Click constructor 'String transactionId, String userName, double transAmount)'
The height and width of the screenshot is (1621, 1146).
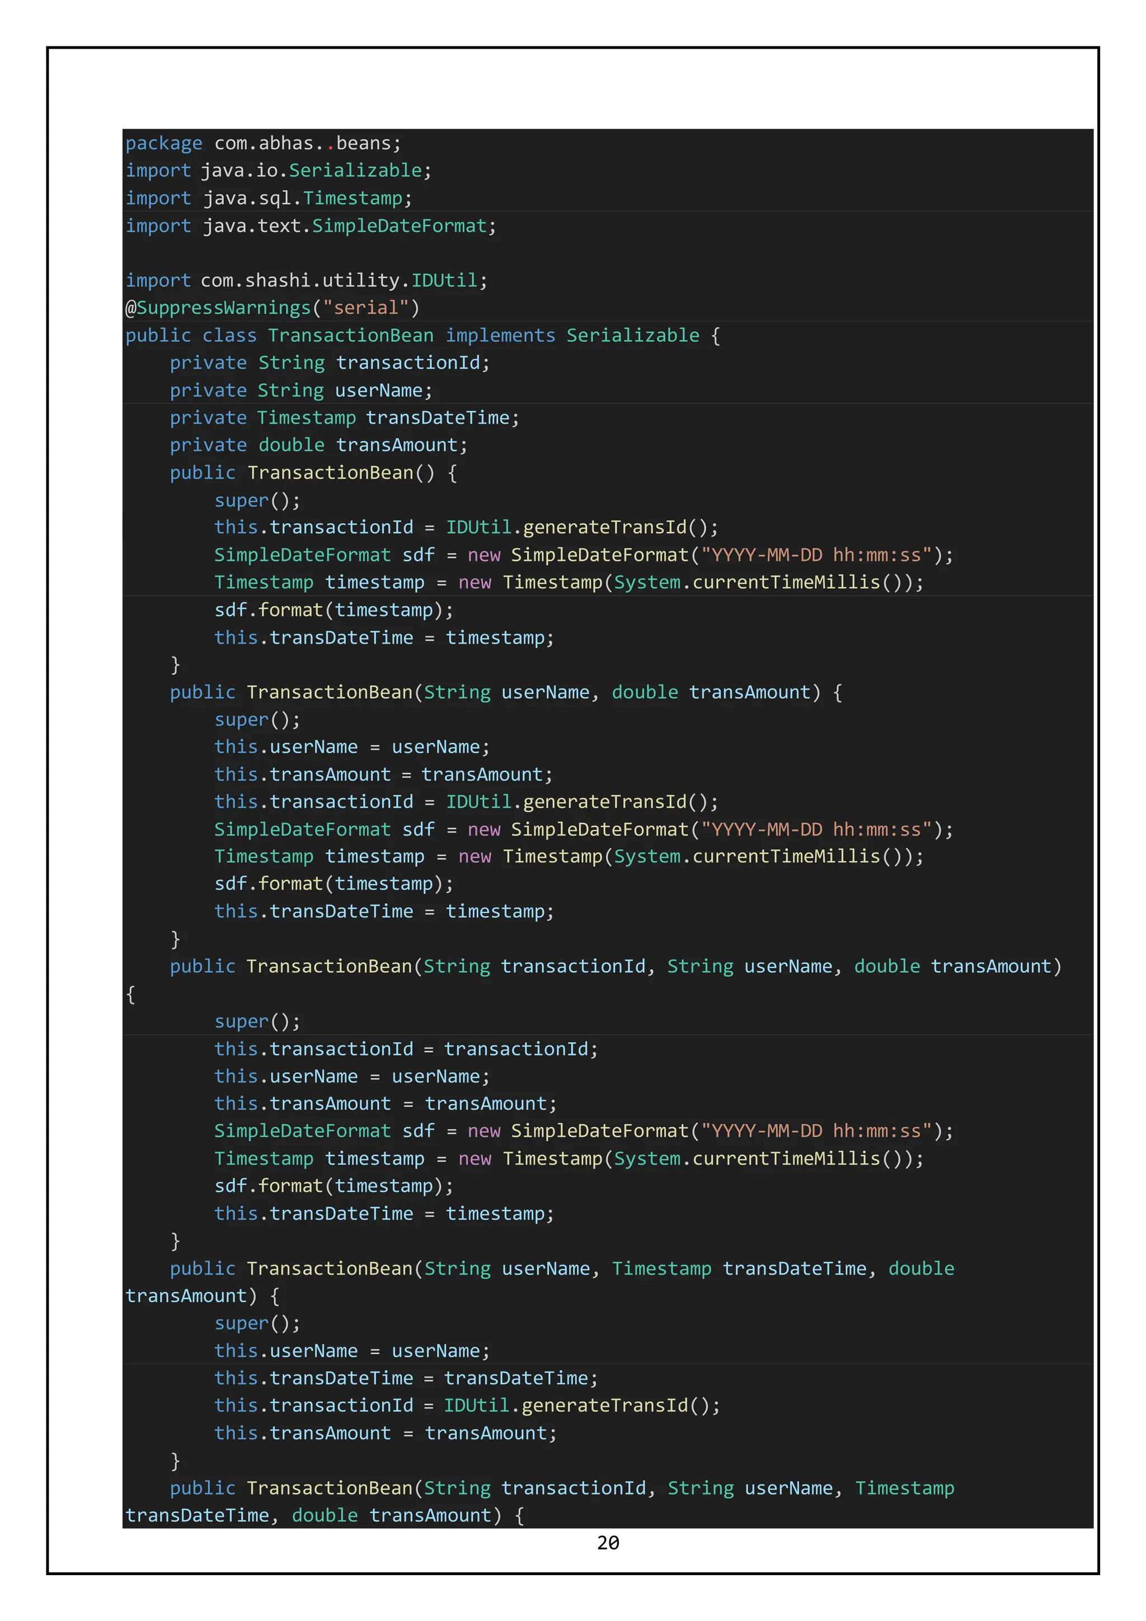point(616,967)
